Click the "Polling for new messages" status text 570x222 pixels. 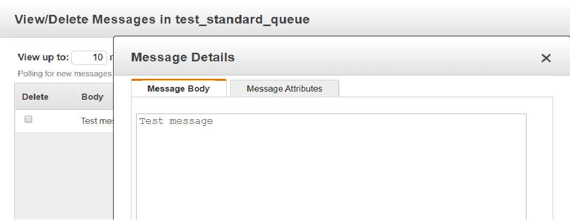point(64,74)
